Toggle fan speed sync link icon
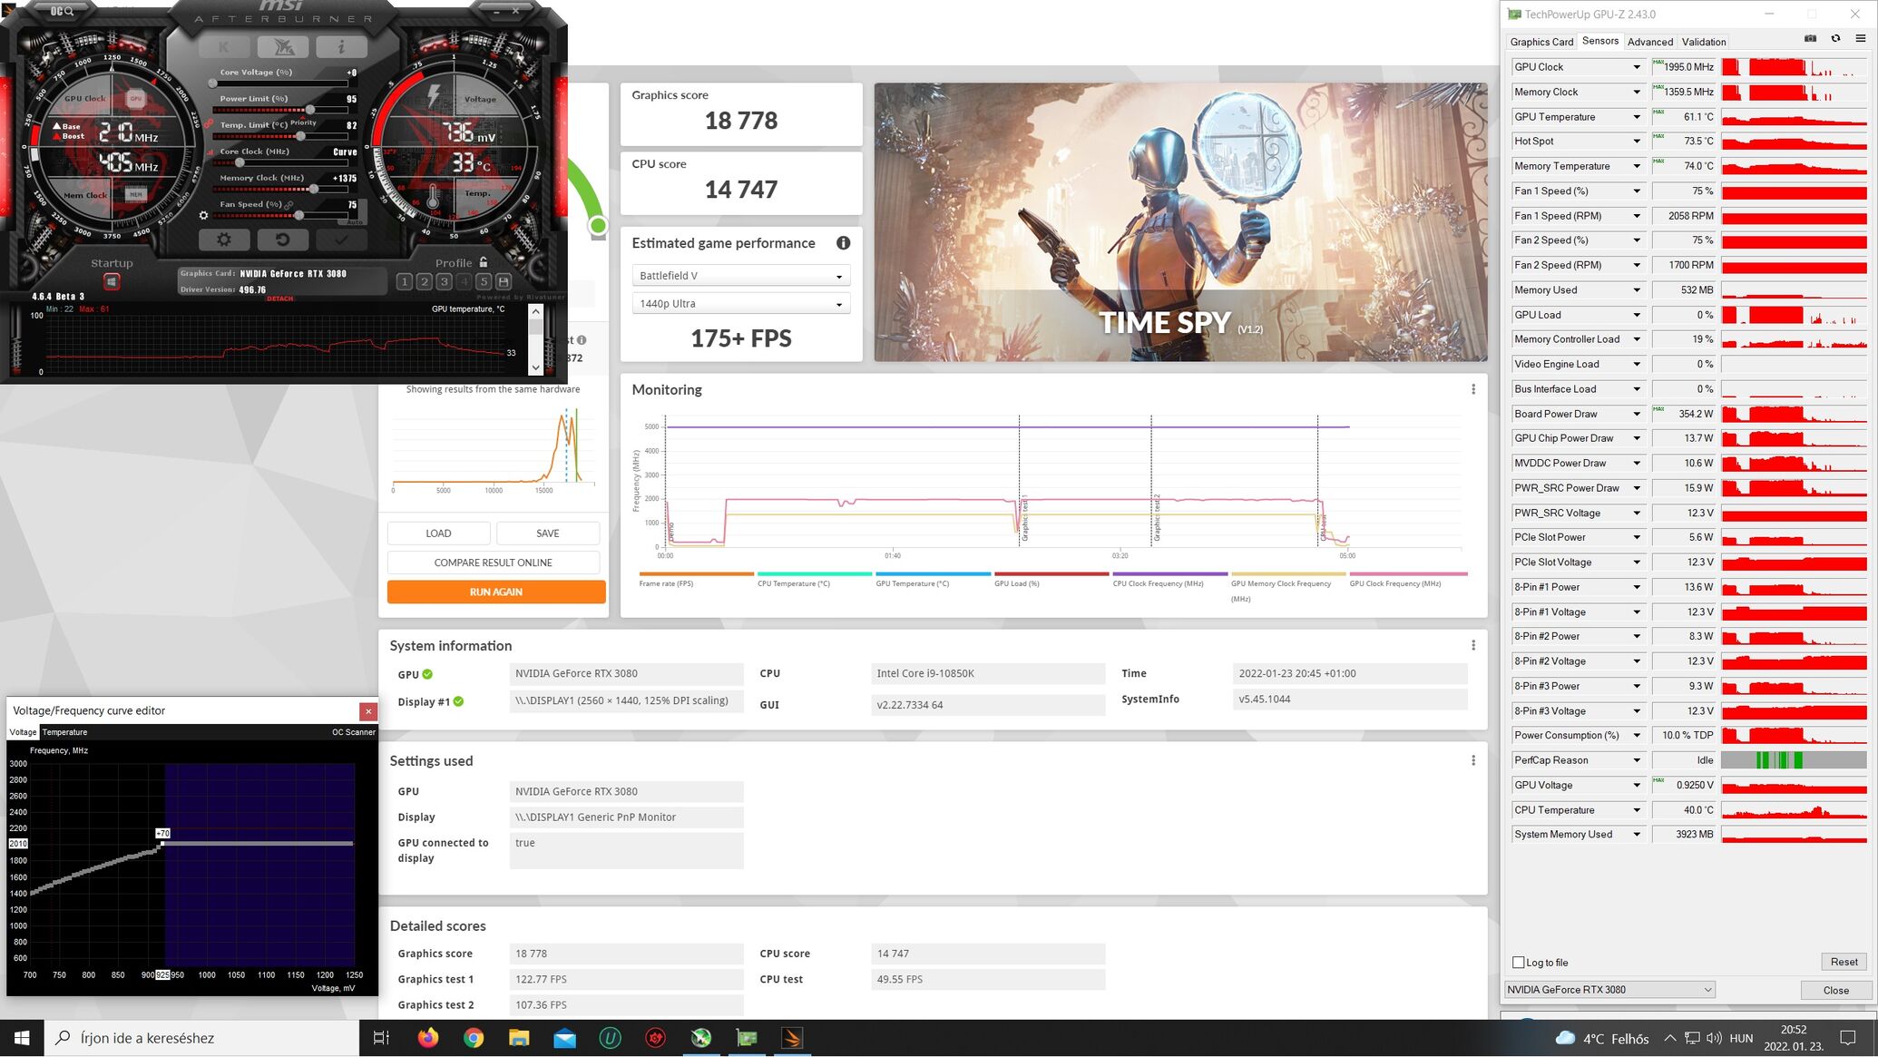1878x1057 pixels. (289, 205)
